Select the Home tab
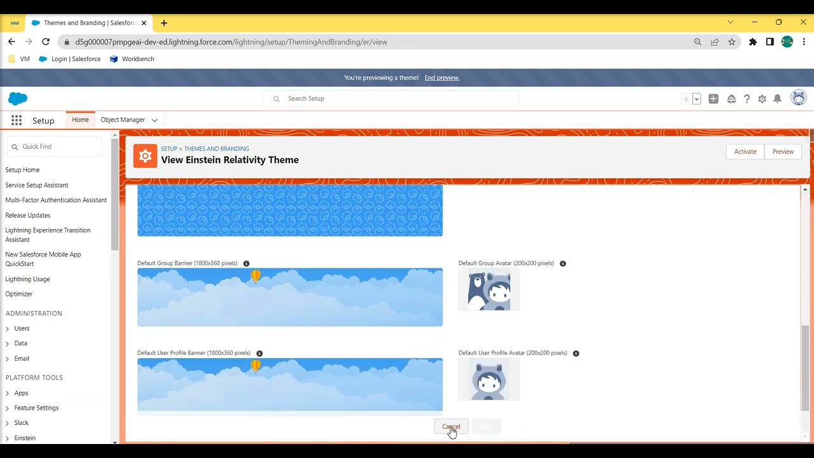 (x=80, y=120)
